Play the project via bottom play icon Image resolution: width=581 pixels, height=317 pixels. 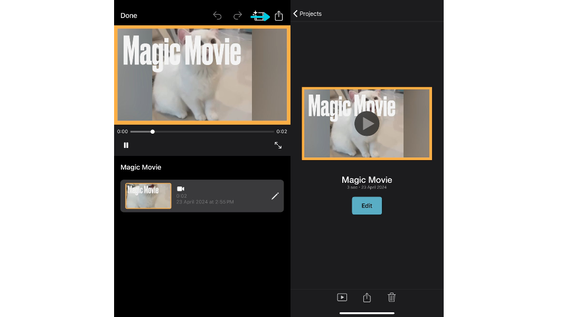[342, 297]
